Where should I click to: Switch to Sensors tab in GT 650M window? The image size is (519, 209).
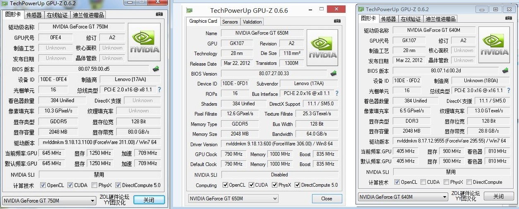pyautogui.click(x=230, y=21)
